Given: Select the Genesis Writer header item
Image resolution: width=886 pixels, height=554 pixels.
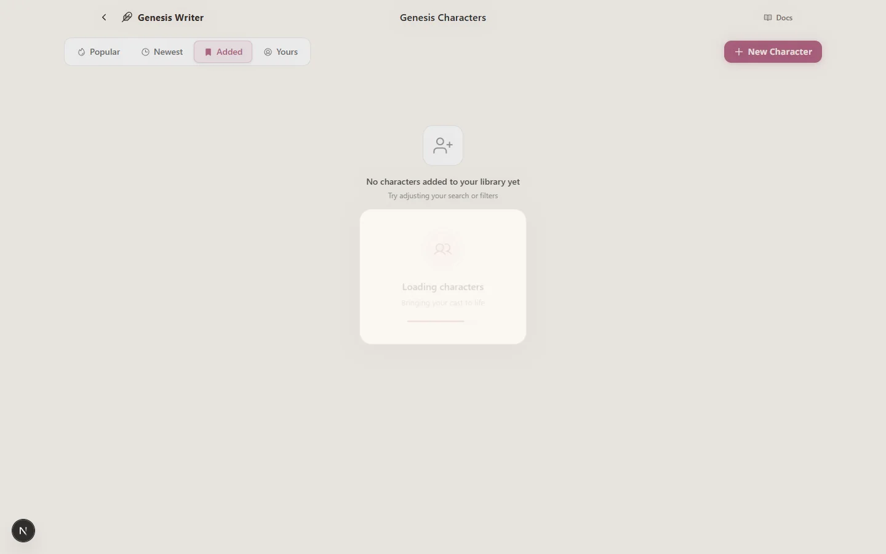Looking at the screenshot, I should [170, 17].
